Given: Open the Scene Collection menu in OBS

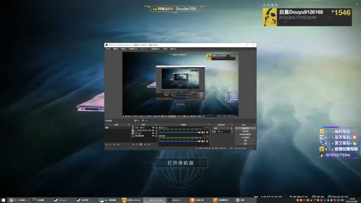Looking at the screenshot, I should pos(156,49).
